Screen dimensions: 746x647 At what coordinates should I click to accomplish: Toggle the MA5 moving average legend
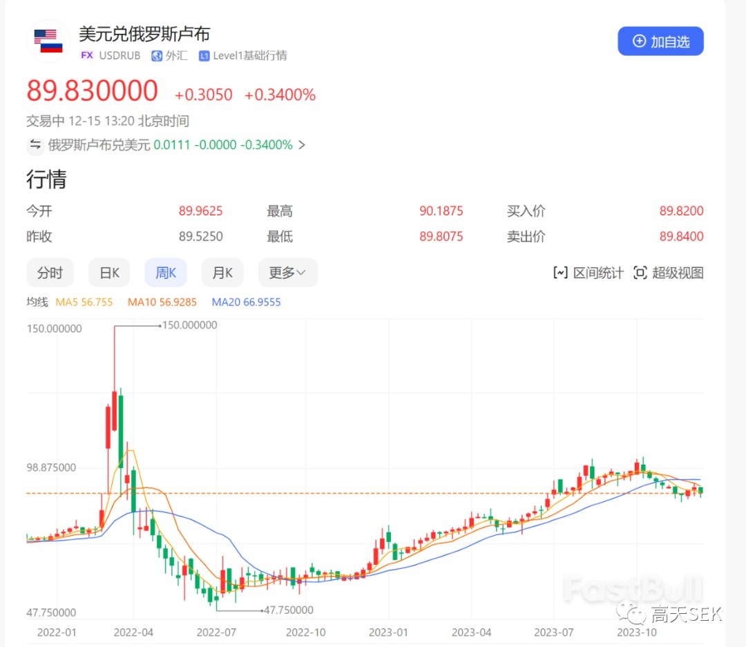(x=84, y=302)
